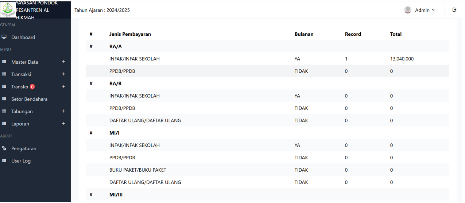Screen dimensions: 465x203
Task: Click the school logo in sidebar header
Action: tap(8, 10)
